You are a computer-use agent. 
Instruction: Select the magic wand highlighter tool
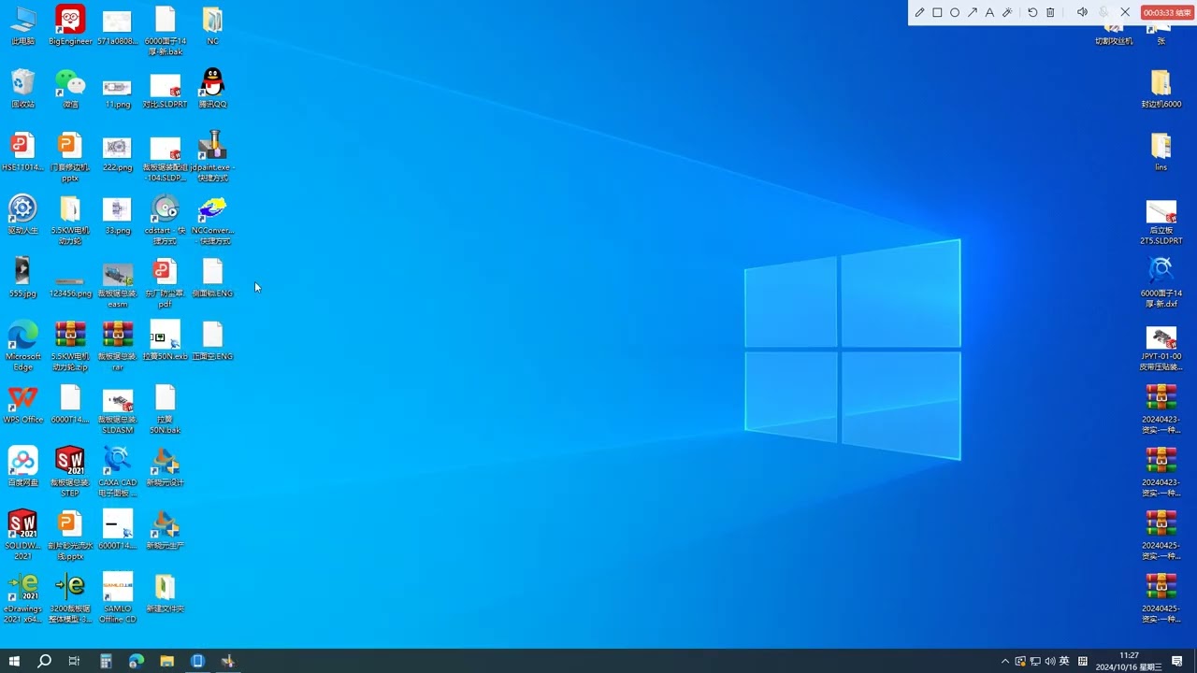coord(1007,13)
